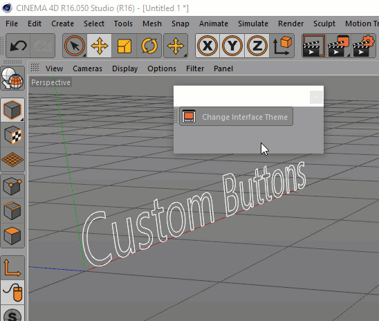Activate the Move tool in toolbar
The image size is (379, 321).
100,46
